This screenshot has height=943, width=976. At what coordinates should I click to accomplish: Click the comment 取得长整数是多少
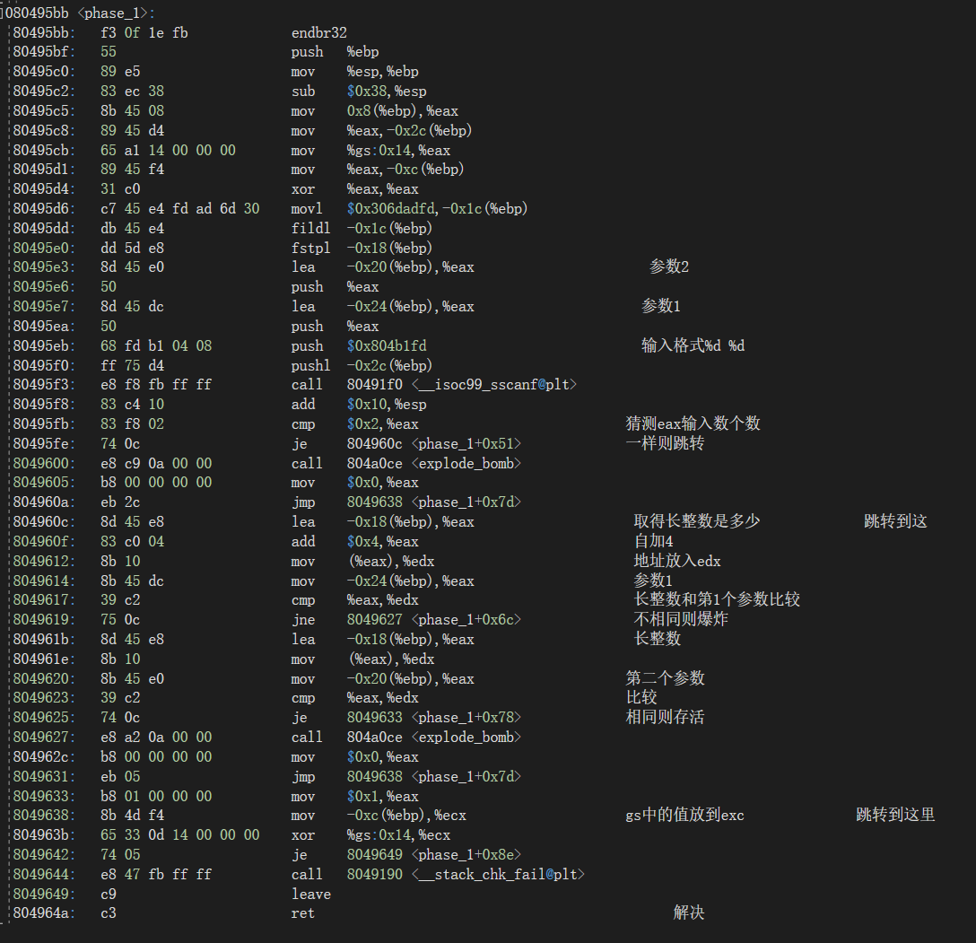click(x=696, y=521)
